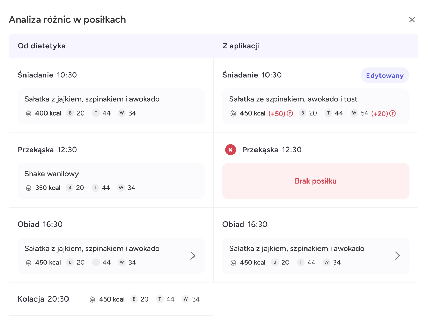This screenshot has width=427, height=327.
Task: Click the red up-arrow icon after (+20)
Action: pyautogui.click(x=393, y=113)
